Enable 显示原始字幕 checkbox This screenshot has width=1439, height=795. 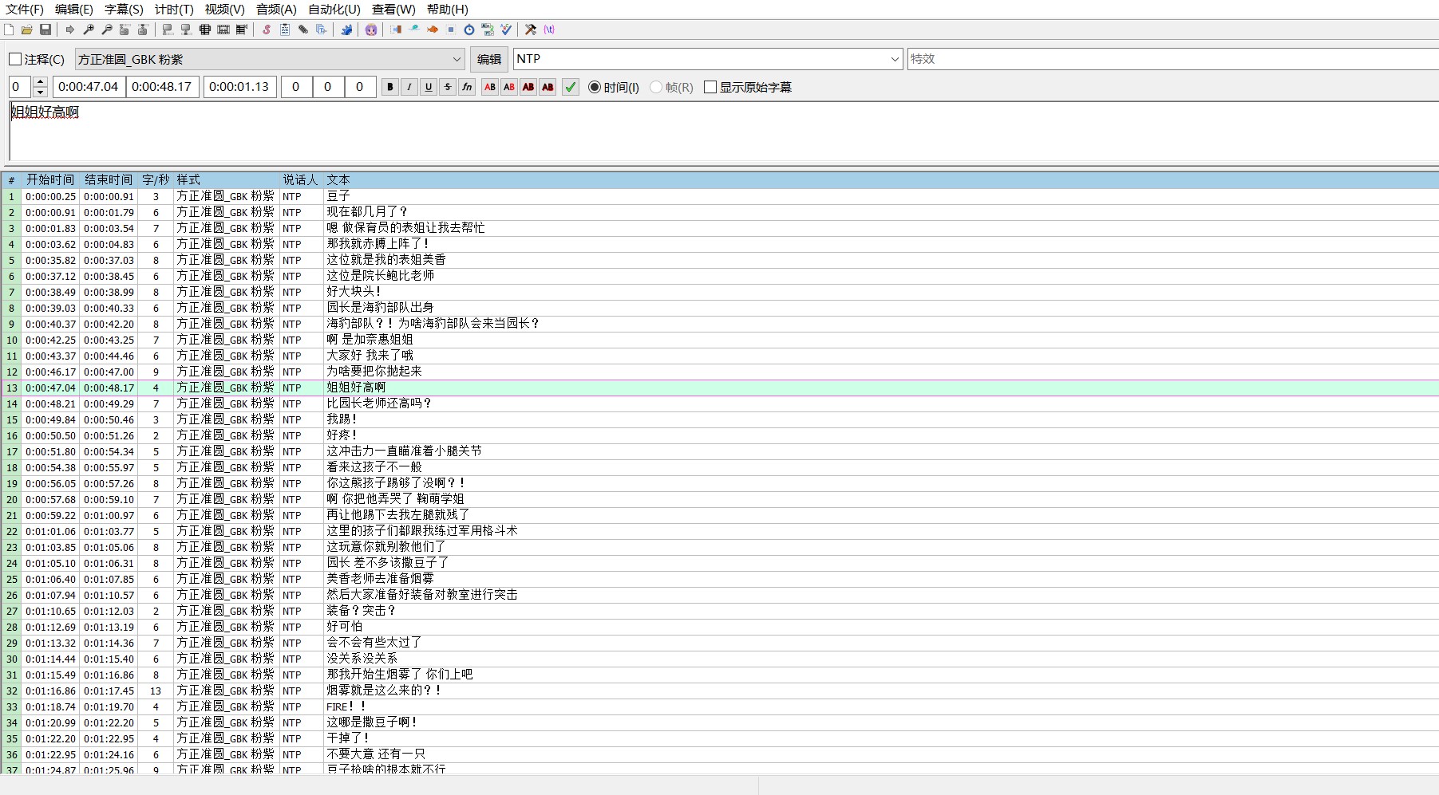pyautogui.click(x=748, y=87)
